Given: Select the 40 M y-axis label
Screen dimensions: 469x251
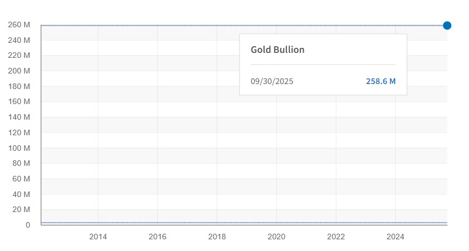Looking at the screenshot, I should 21,194.
